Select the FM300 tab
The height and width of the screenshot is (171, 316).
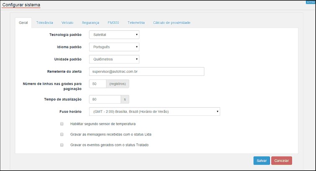[113, 23]
